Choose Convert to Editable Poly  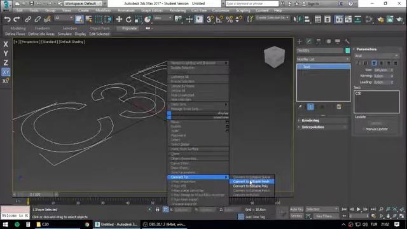click(252, 186)
